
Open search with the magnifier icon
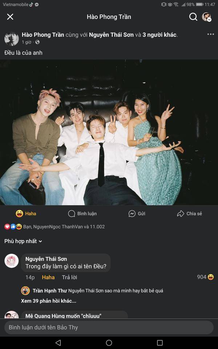pyautogui.click(x=193, y=17)
